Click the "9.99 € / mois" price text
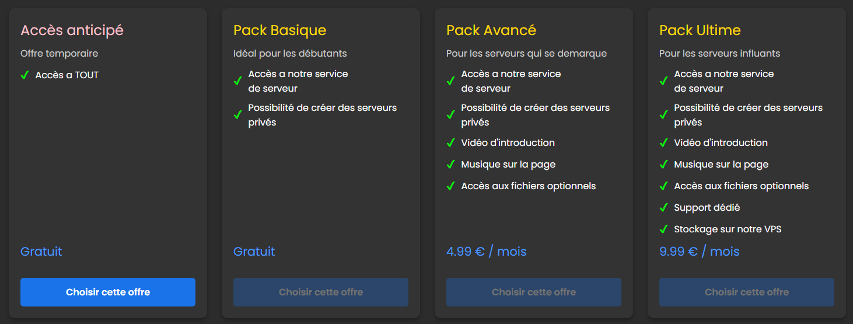The width and height of the screenshot is (853, 324). point(699,252)
